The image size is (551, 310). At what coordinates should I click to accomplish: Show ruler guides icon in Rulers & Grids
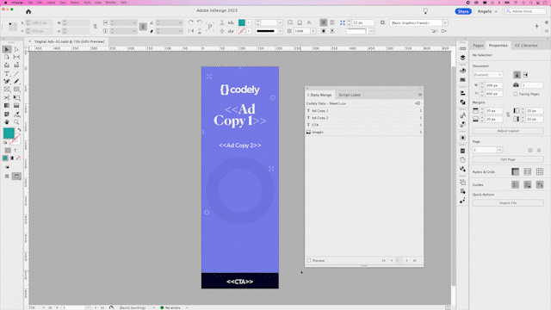[x=515, y=171]
